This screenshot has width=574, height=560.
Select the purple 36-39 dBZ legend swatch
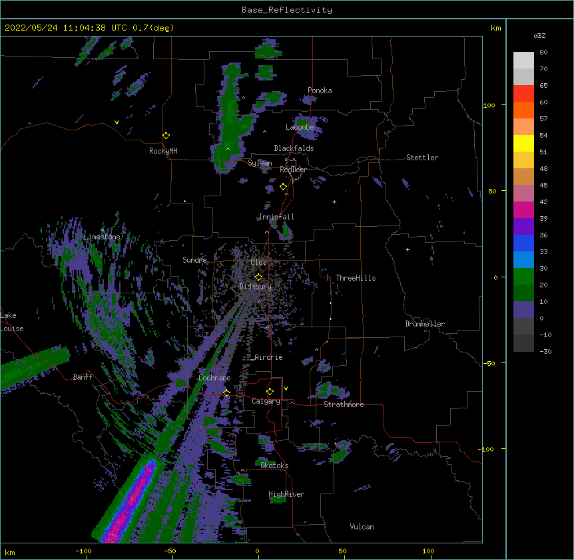(523, 227)
